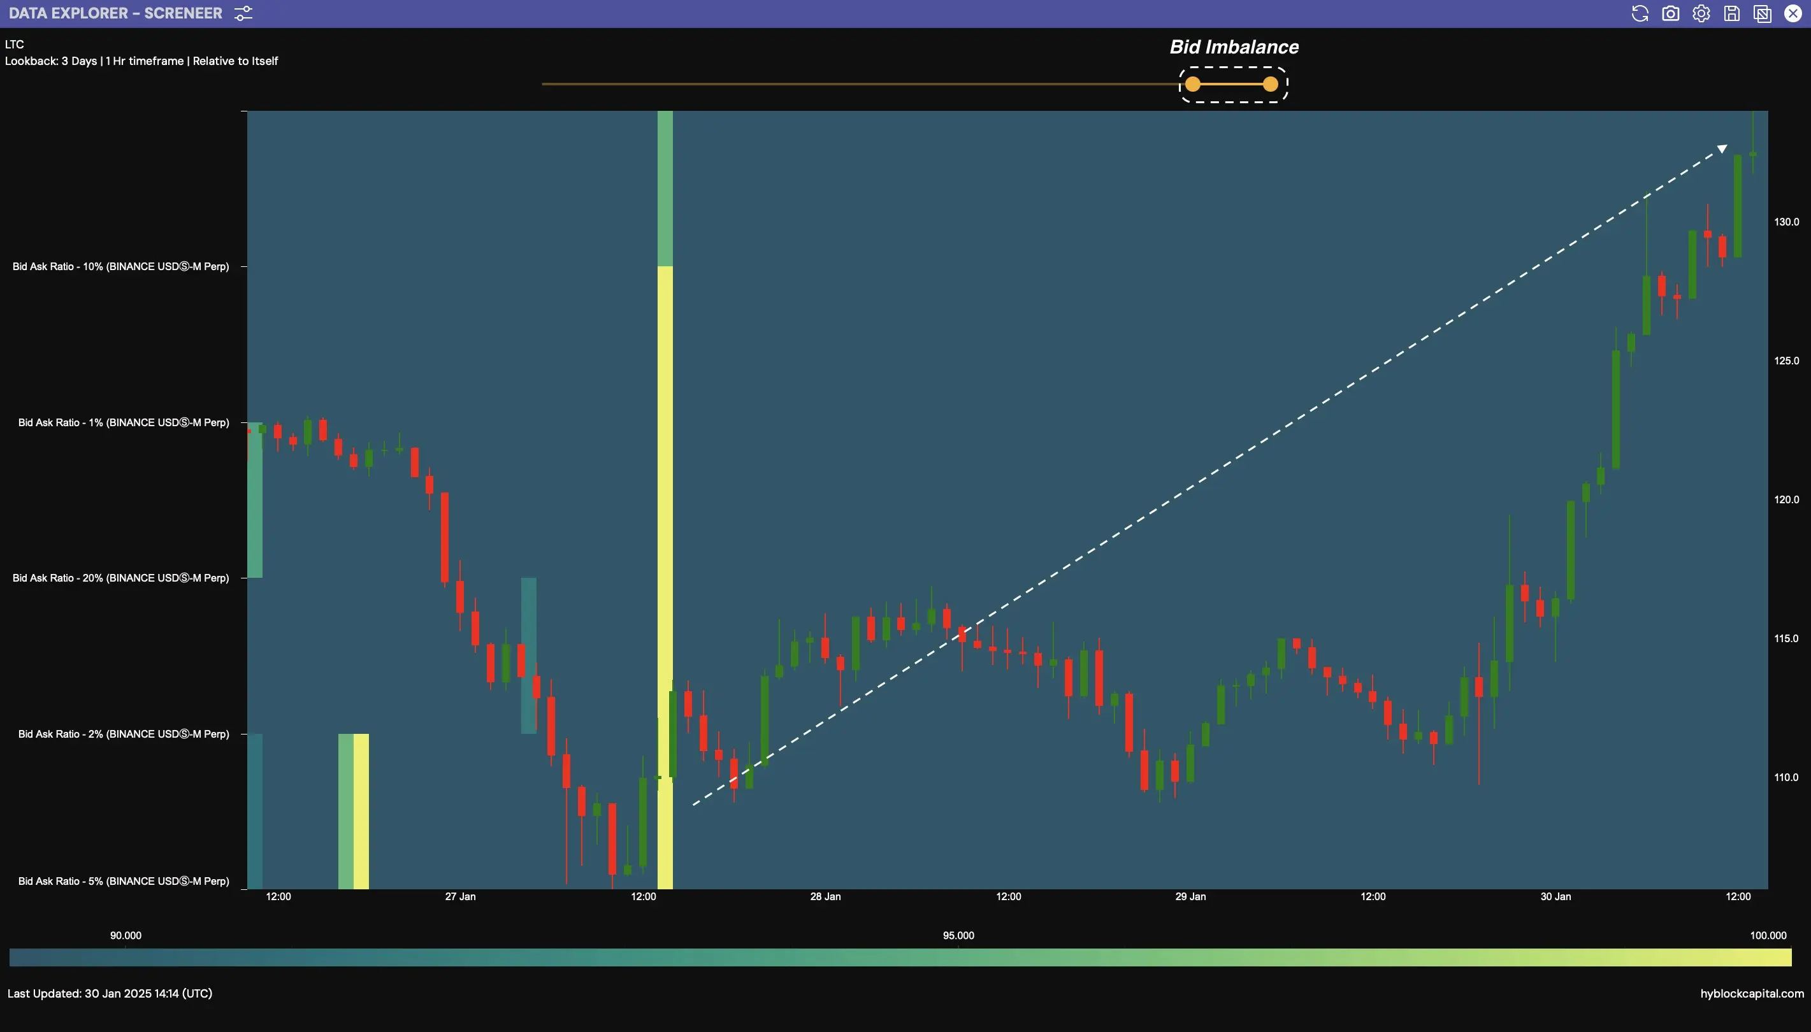Select the Bid Ask Ratio - 1% row label
Image resolution: width=1811 pixels, height=1032 pixels.
[124, 422]
